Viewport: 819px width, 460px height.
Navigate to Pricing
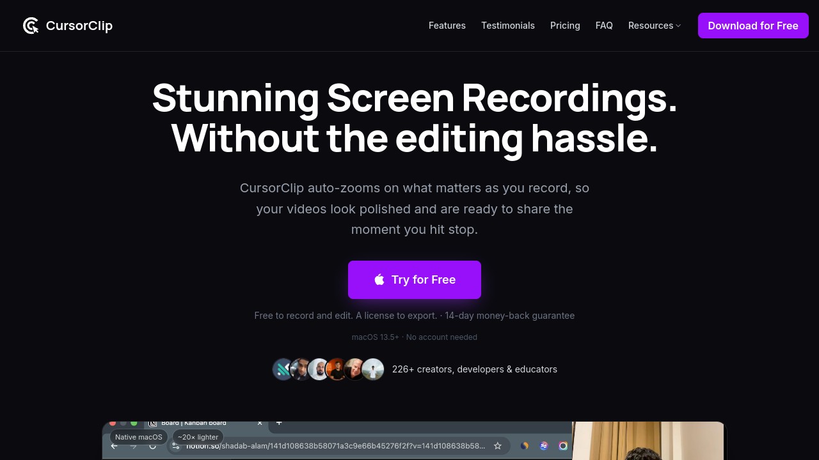pos(565,26)
